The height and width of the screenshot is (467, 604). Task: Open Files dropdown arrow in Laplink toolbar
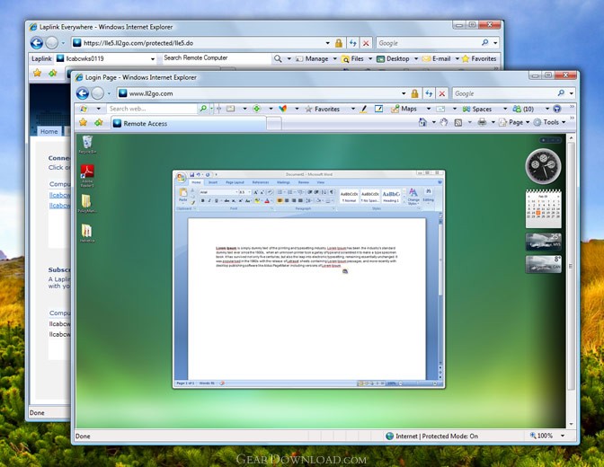click(x=370, y=59)
